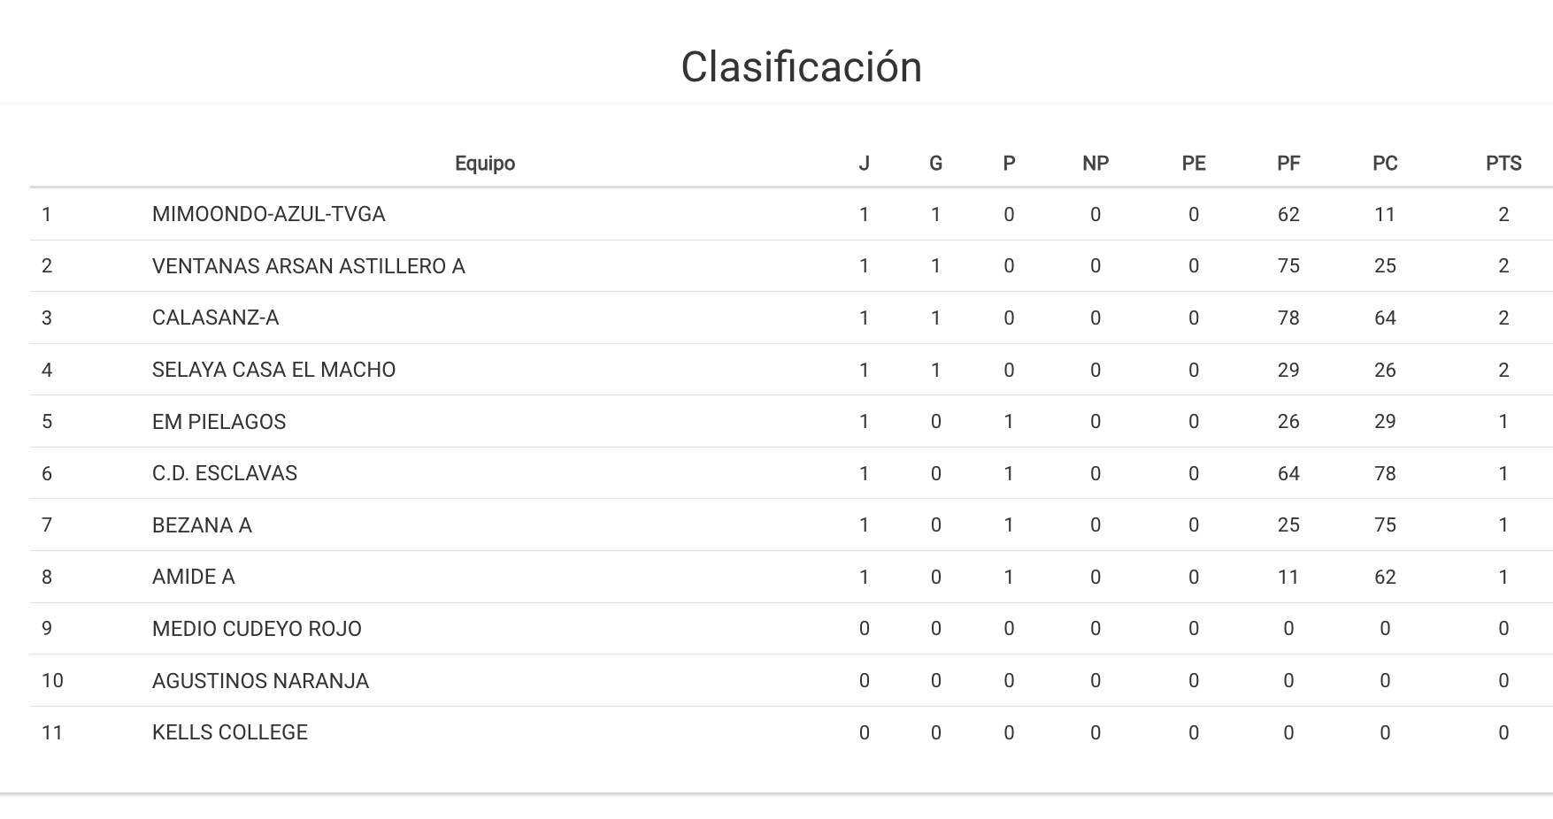Select the PF column header
1553x819 pixels.
[x=1288, y=164]
